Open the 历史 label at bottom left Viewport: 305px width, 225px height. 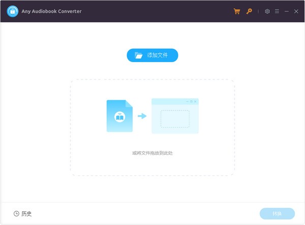click(x=26, y=214)
